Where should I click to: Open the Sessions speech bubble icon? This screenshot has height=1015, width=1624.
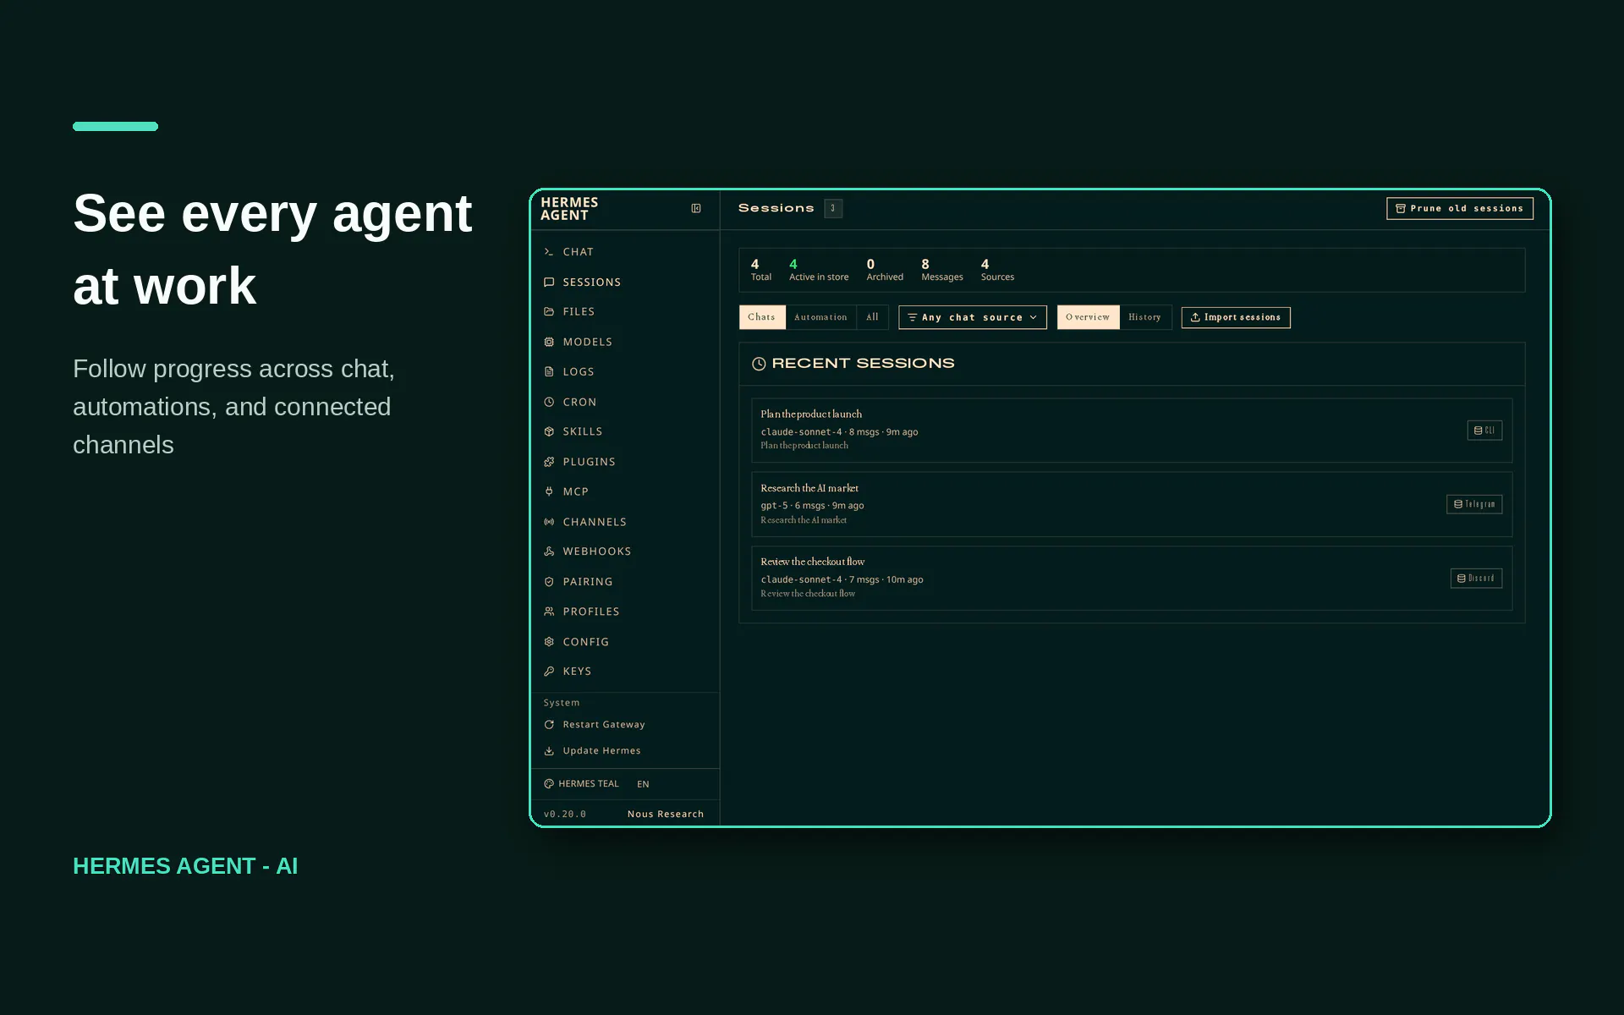point(549,282)
